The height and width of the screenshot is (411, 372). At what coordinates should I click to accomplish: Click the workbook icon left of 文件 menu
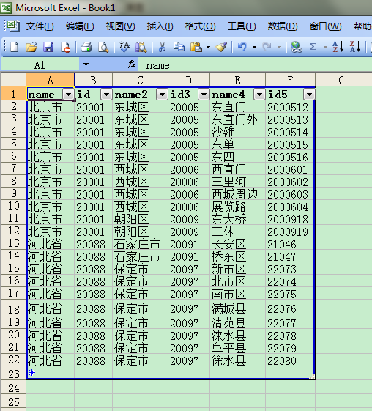coord(12,26)
